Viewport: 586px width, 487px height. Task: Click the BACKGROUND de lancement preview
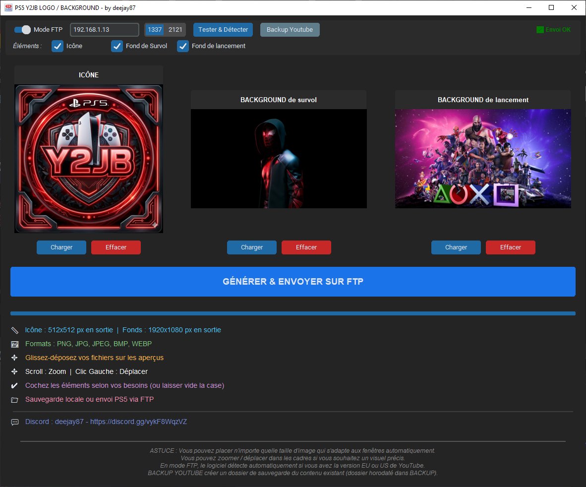(483, 159)
